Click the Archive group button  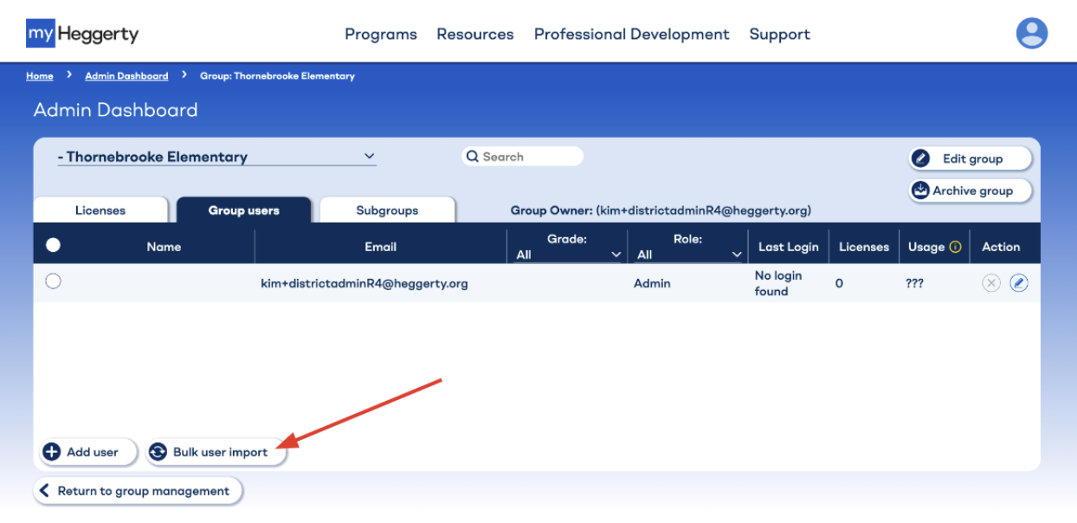click(x=971, y=190)
